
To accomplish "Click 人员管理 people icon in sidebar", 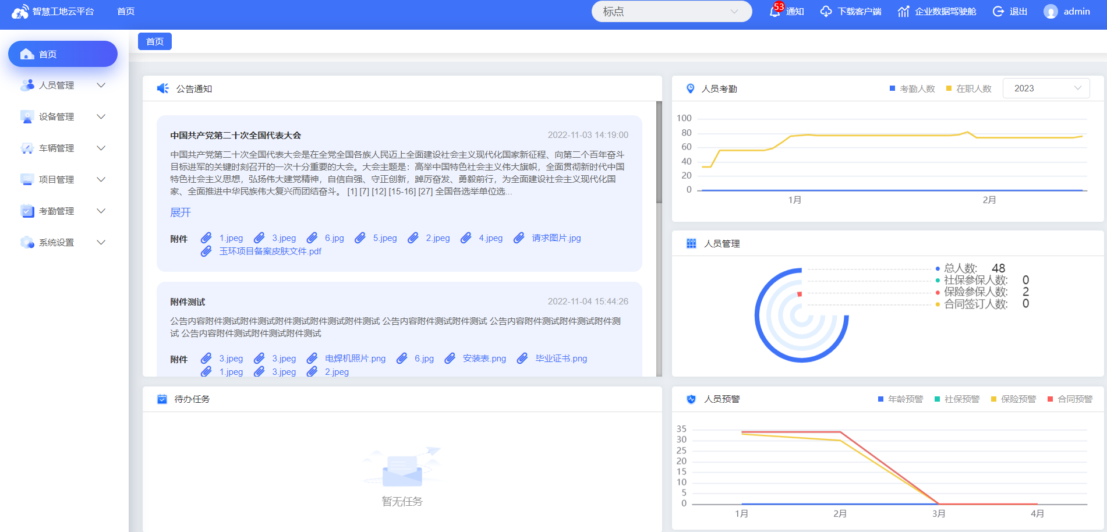I will point(27,85).
